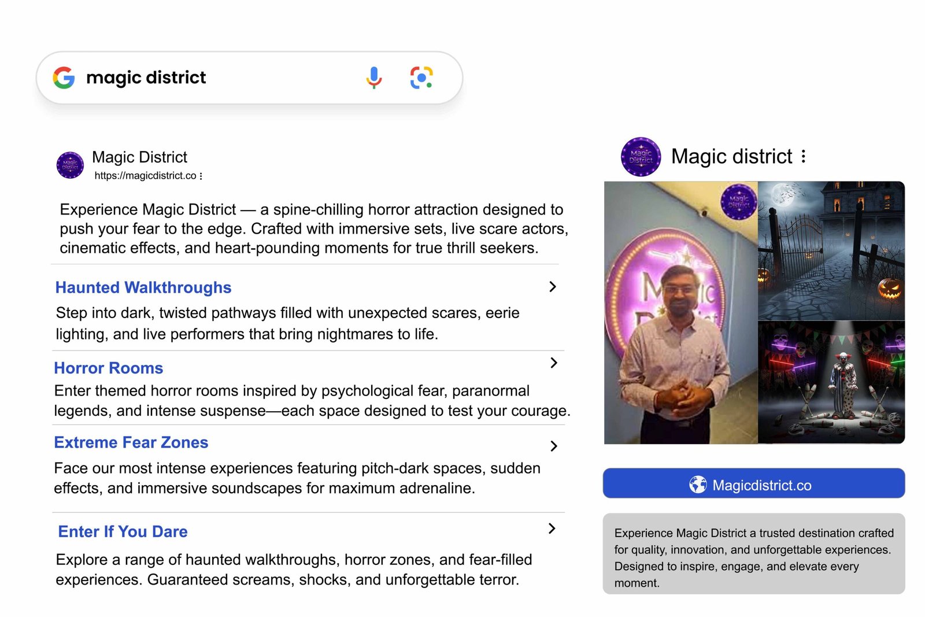
Task: Click the Magic District favicon beside the URL
Action: (70, 165)
